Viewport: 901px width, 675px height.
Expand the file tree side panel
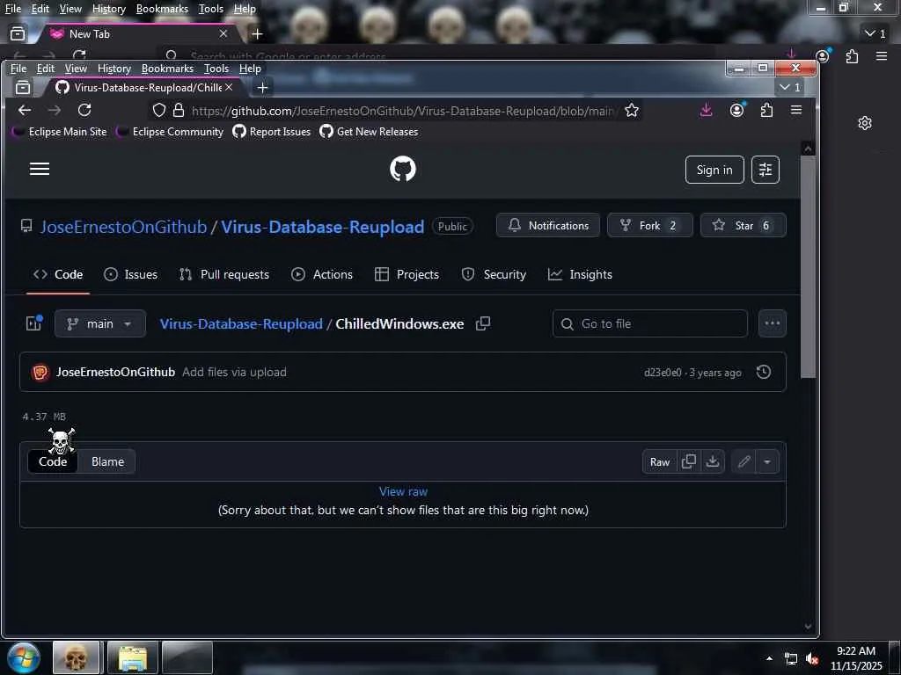[x=34, y=323]
